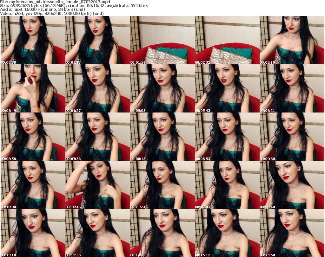Select the frame marked 00:06:21

click(292, 88)
